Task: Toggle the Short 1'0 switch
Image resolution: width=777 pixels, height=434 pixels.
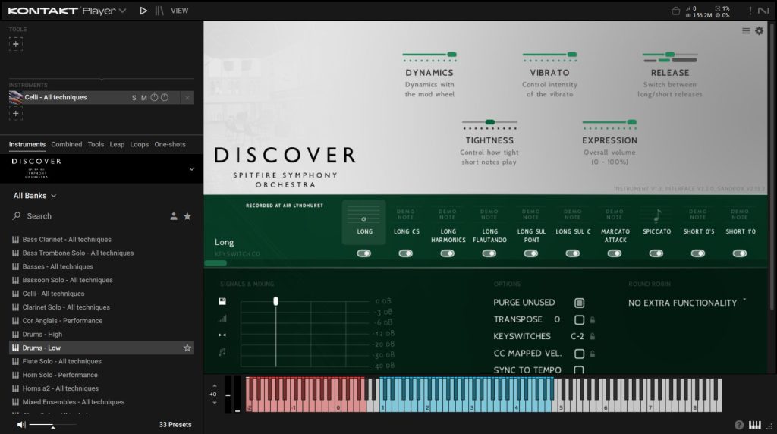Action: (740, 253)
